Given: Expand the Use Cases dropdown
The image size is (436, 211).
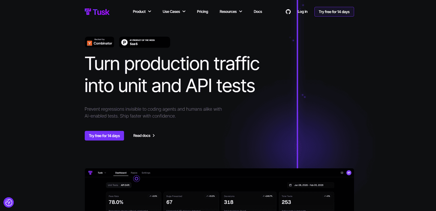Looking at the screenshot, I should [x=174, y=12].
